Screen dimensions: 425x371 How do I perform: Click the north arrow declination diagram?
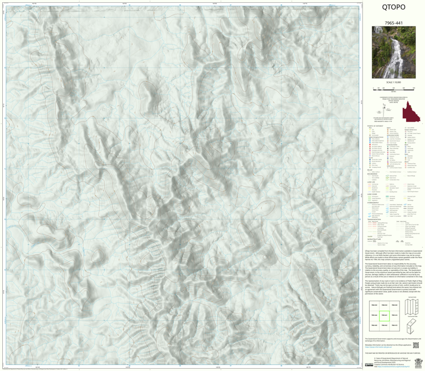click(x=383, y=109)
